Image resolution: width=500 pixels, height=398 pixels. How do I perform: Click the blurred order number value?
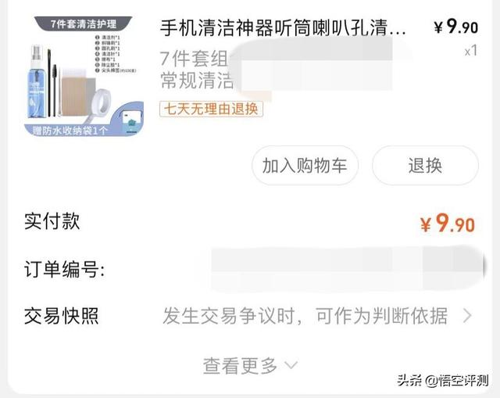348,269
